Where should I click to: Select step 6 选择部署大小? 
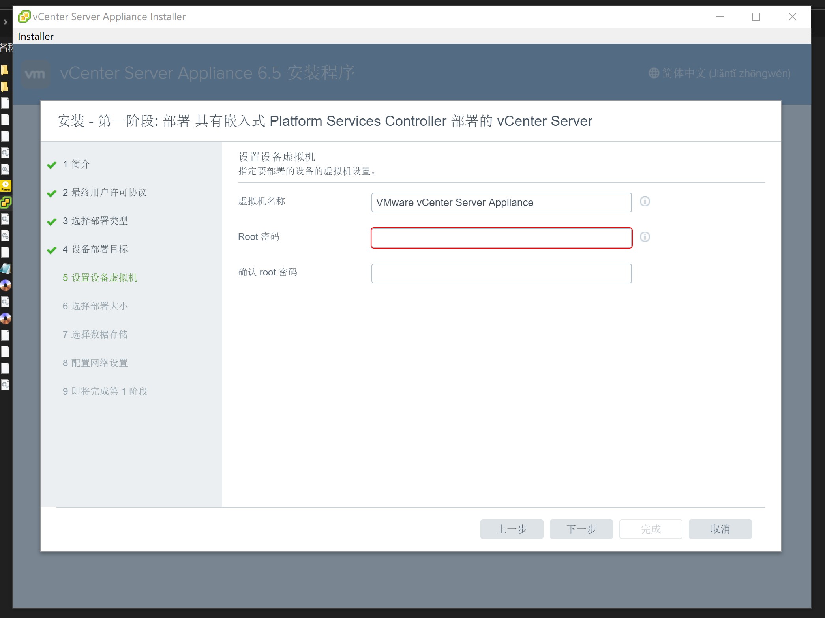[x=95, y=306]
